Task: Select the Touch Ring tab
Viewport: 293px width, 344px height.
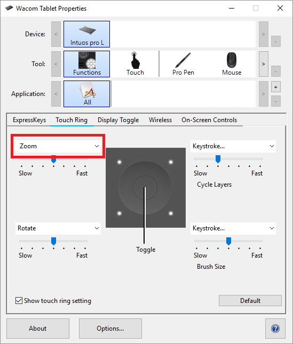Action: pyautogui.click(x=72, y=120)
